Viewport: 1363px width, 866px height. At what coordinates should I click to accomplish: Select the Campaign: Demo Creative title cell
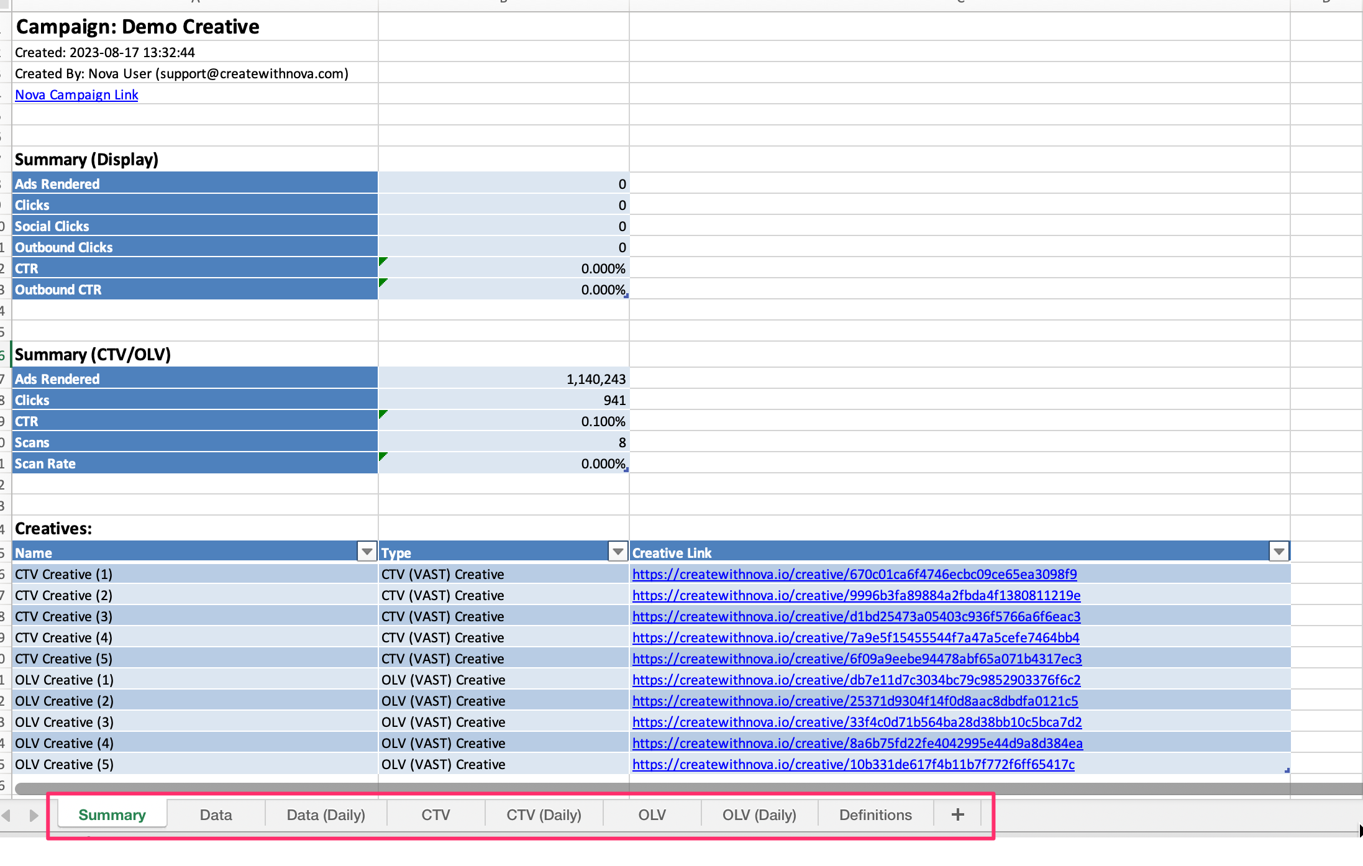coord(137,27)
